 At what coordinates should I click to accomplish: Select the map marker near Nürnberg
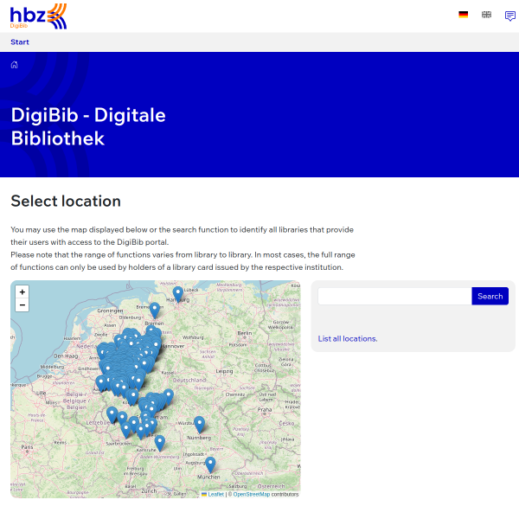(x=199, y=425)
